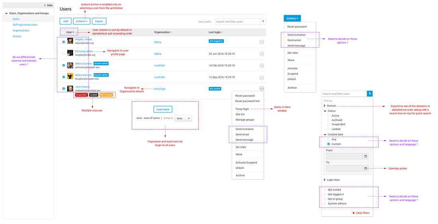Click the Clear filters red X
Image resolution: width=438 pixels, height=224 pixels.
pyautogui.click(x=353, y=213)
